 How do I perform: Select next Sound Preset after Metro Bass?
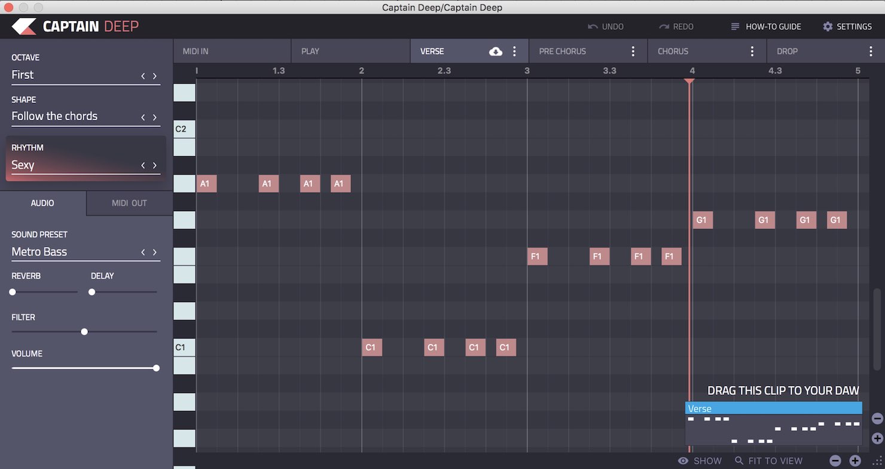(x=155, y=252)
